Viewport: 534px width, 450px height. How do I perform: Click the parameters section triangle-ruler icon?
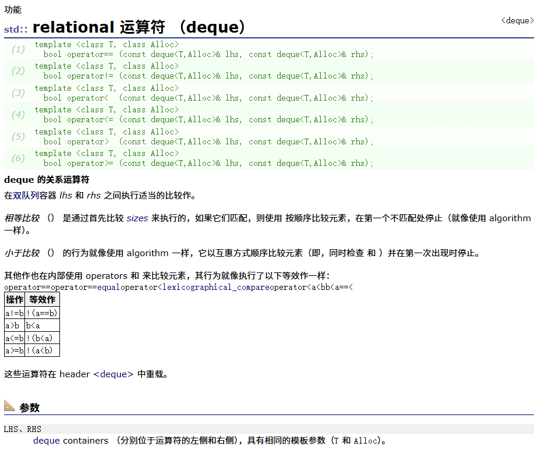[x=9, y=406]
